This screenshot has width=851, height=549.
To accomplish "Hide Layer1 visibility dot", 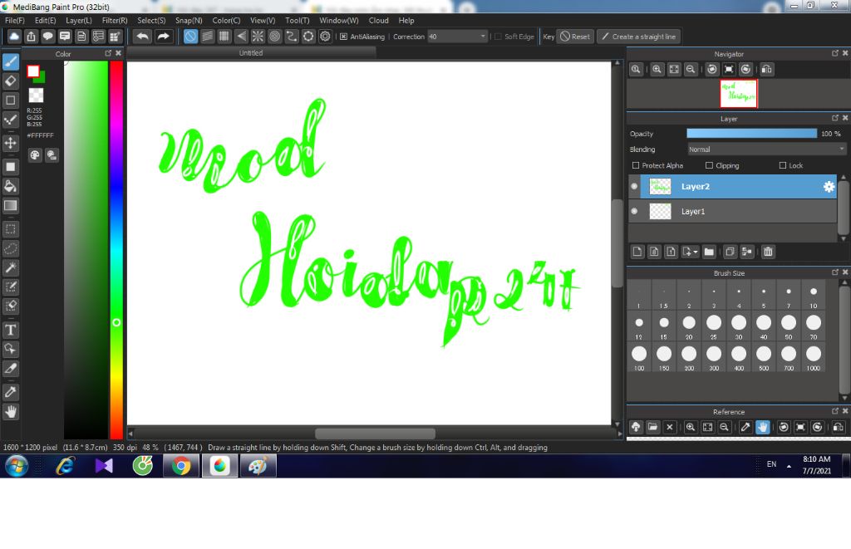I will coord(634,211).
